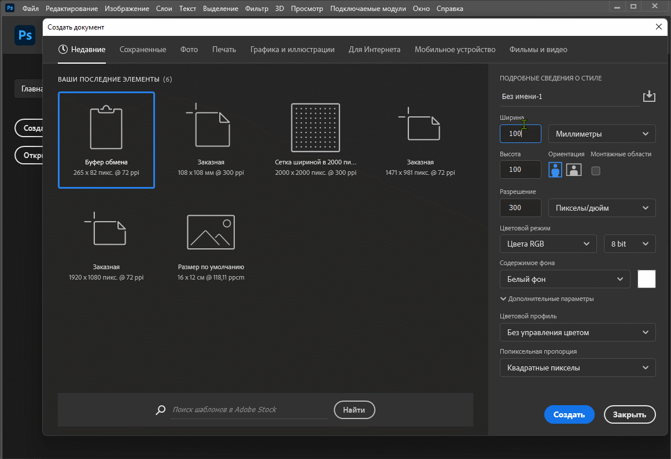This screenshot has width=671, height=459.
Task: Click the Ps app icon in title bar
Action: (9, 8)
